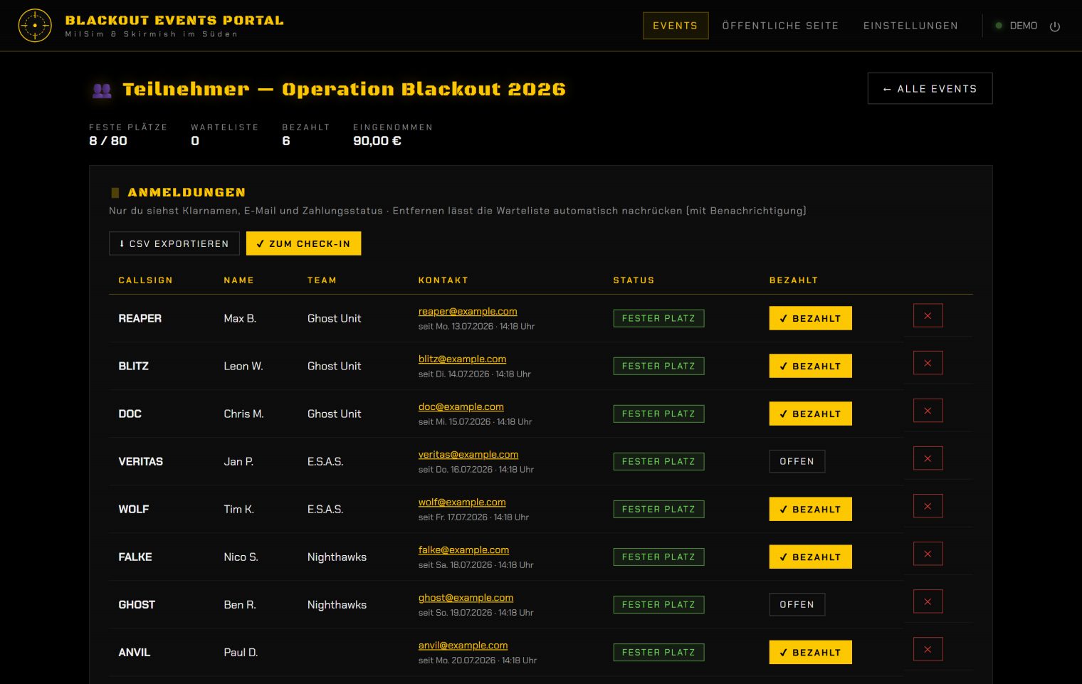Screen dimensions: 1082x684
Task: Open anvil@example.com link
Action: 463,645
